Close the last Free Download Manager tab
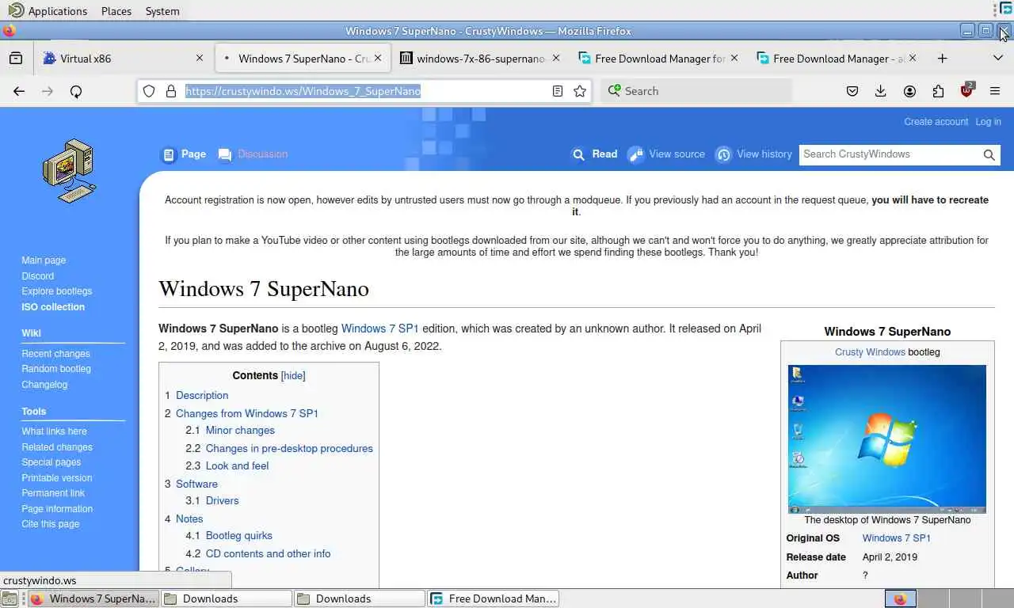This screenshot has height=608, width=1014. pyautogui.click(x=913, y=58)
